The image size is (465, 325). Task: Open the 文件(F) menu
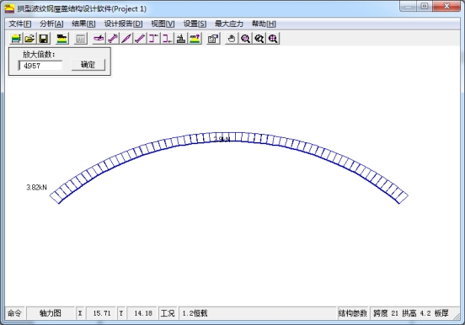click(x=20, y=24)
